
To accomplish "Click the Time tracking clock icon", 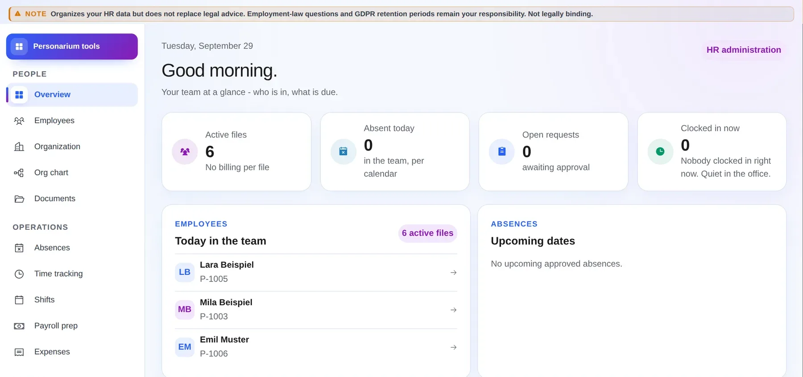I will [19, 274].
